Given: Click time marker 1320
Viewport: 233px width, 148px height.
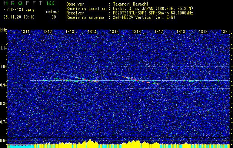Looking at the screenshot, I should coord(226,31).
